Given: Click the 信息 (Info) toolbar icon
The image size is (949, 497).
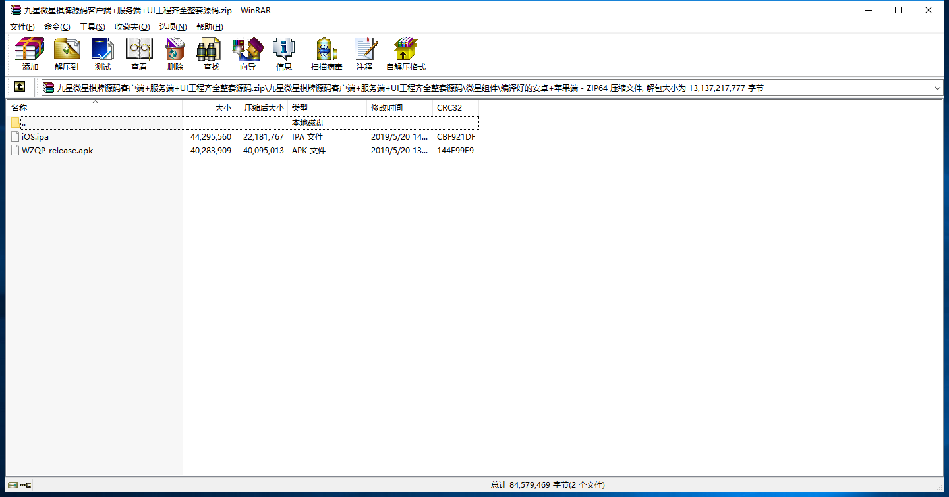Looking at the screenshot, I should click(x=284, y=49).
